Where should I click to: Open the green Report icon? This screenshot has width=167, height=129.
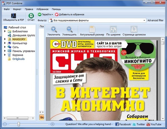tap(31, 16)
